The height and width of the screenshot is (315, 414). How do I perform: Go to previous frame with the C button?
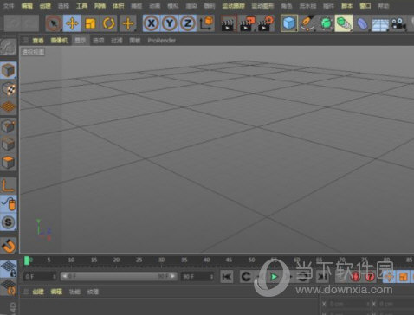tap(246, 277)
